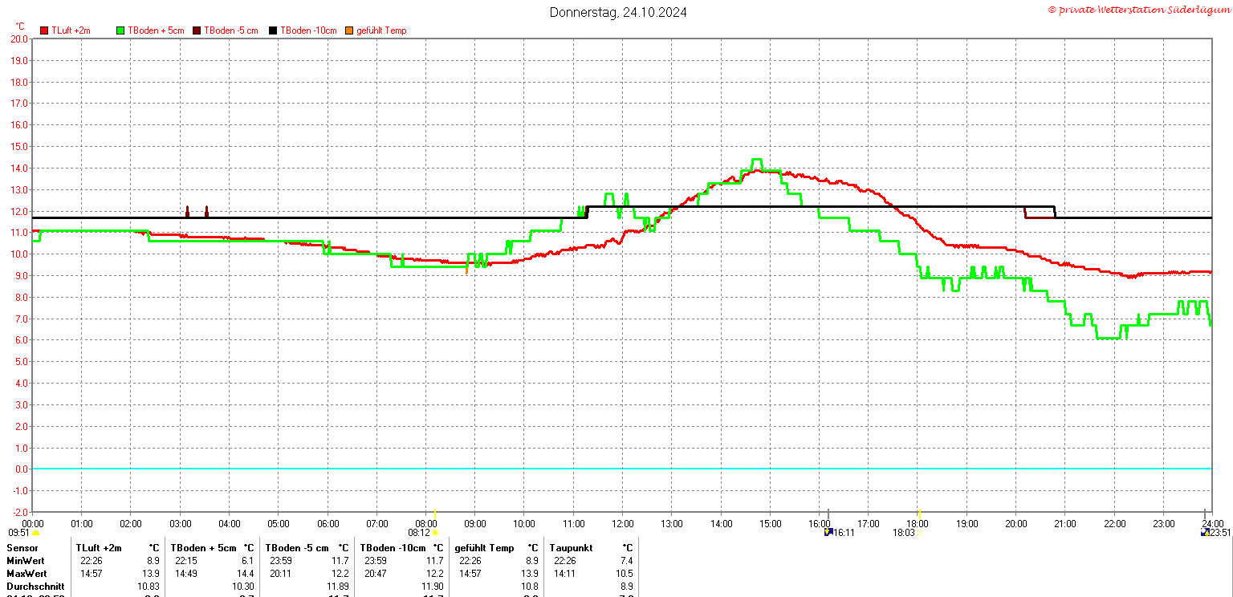The height and width of the screenshot is (597, 1233).
Task: Click the moonset icon next to 16:11
Action: tap(828, 532)
